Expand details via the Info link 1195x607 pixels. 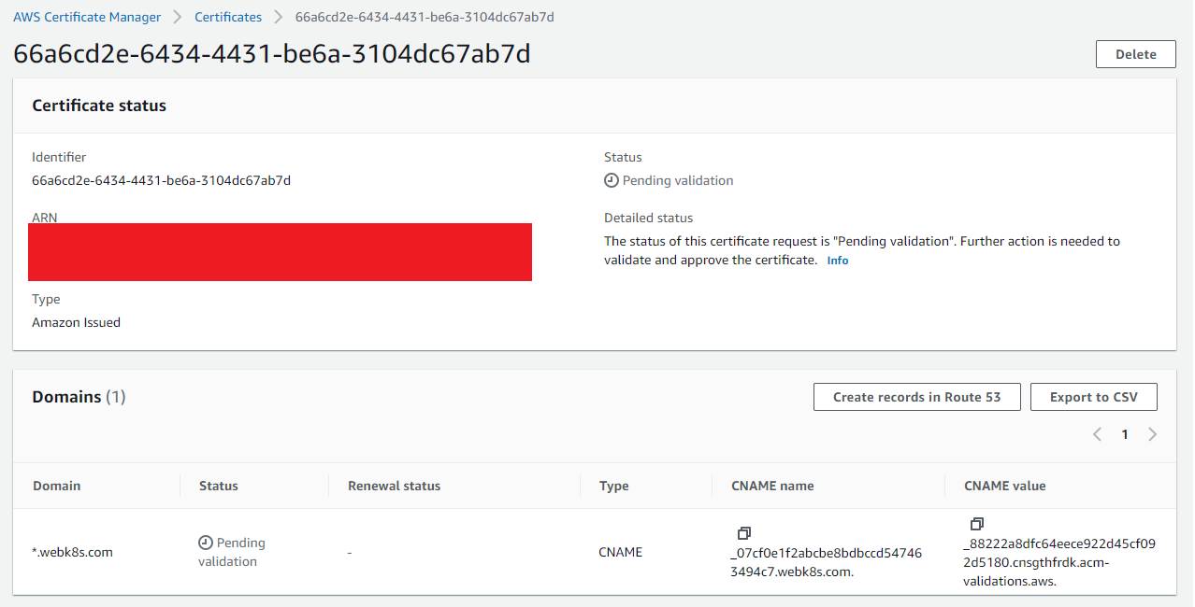(837, 260)
